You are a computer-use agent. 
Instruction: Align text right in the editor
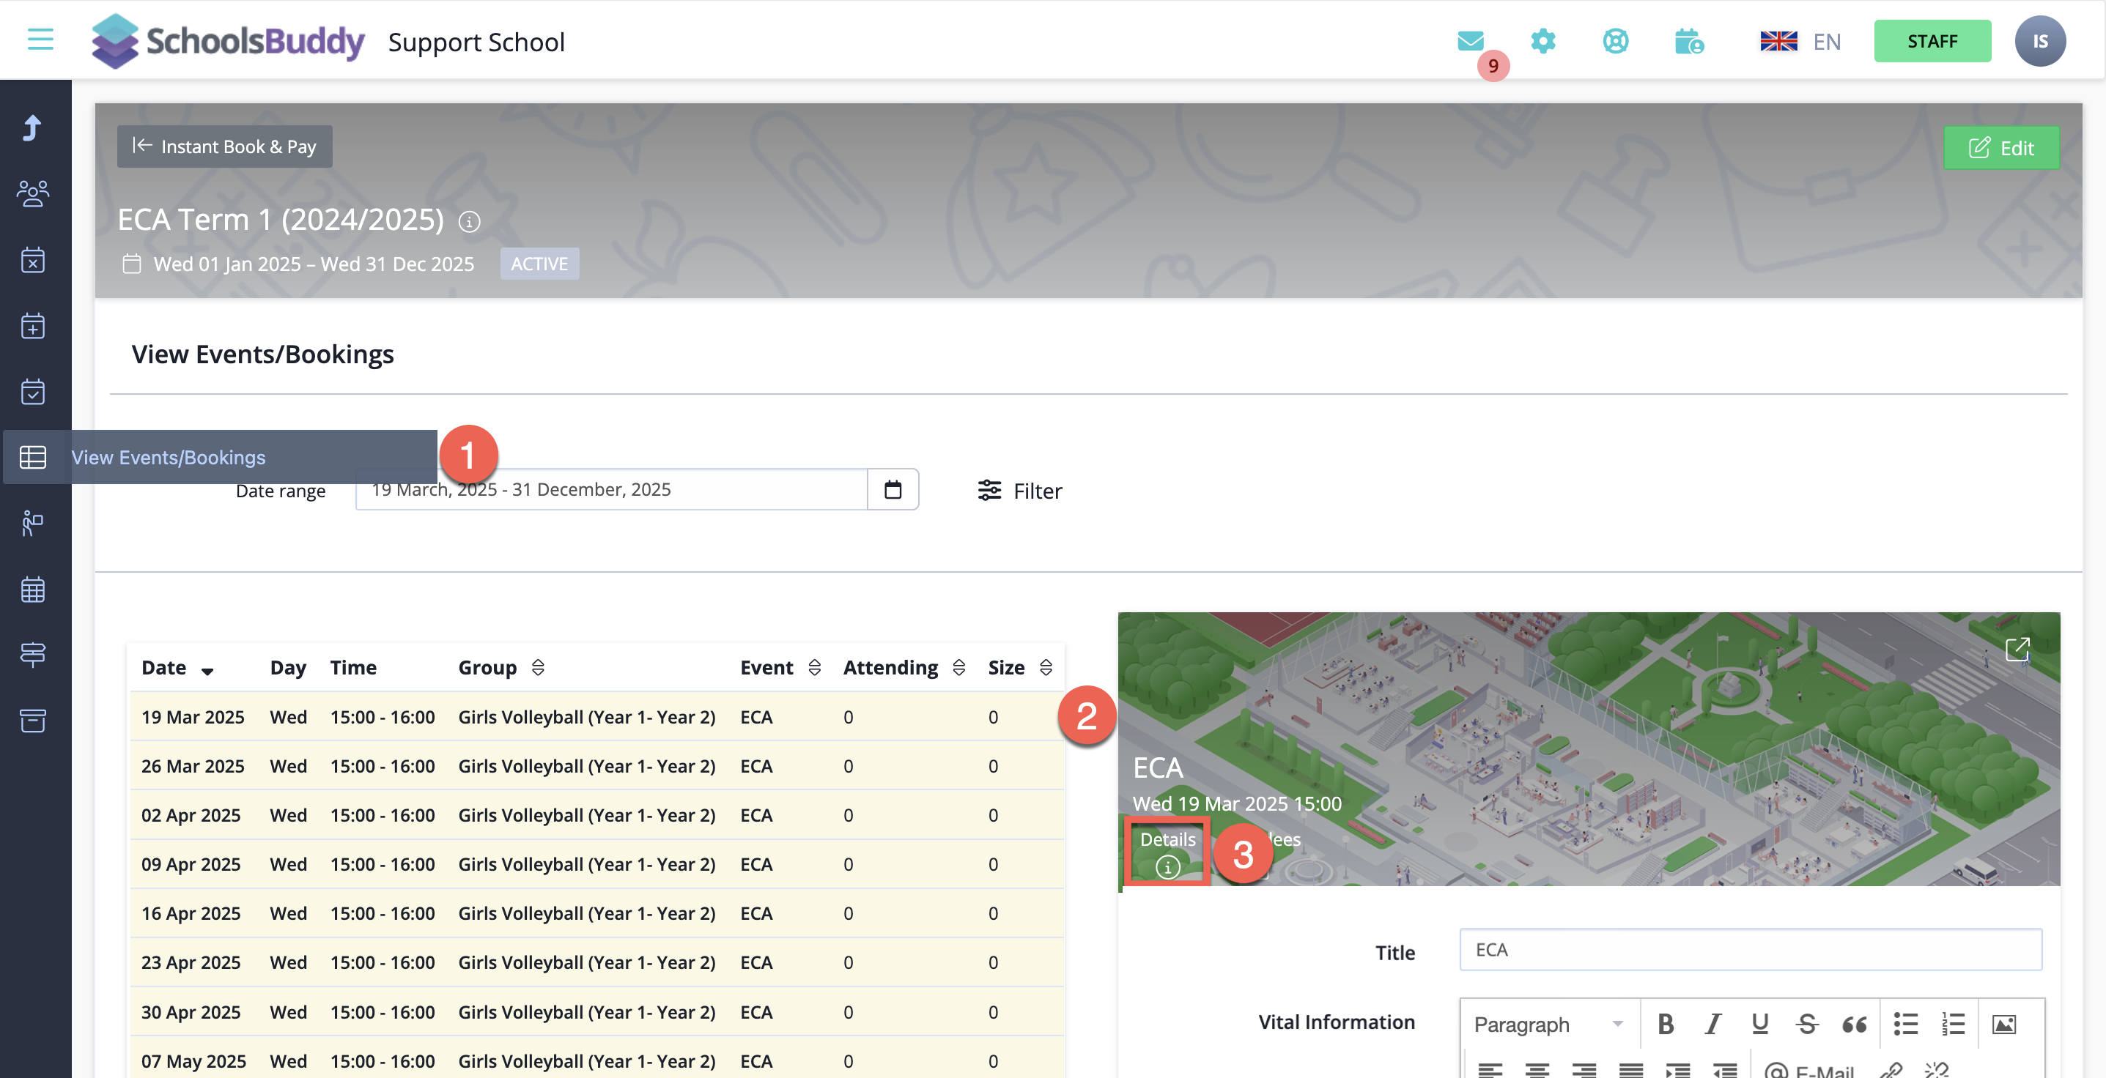pyautogui.click(x=1584, y=1070)
